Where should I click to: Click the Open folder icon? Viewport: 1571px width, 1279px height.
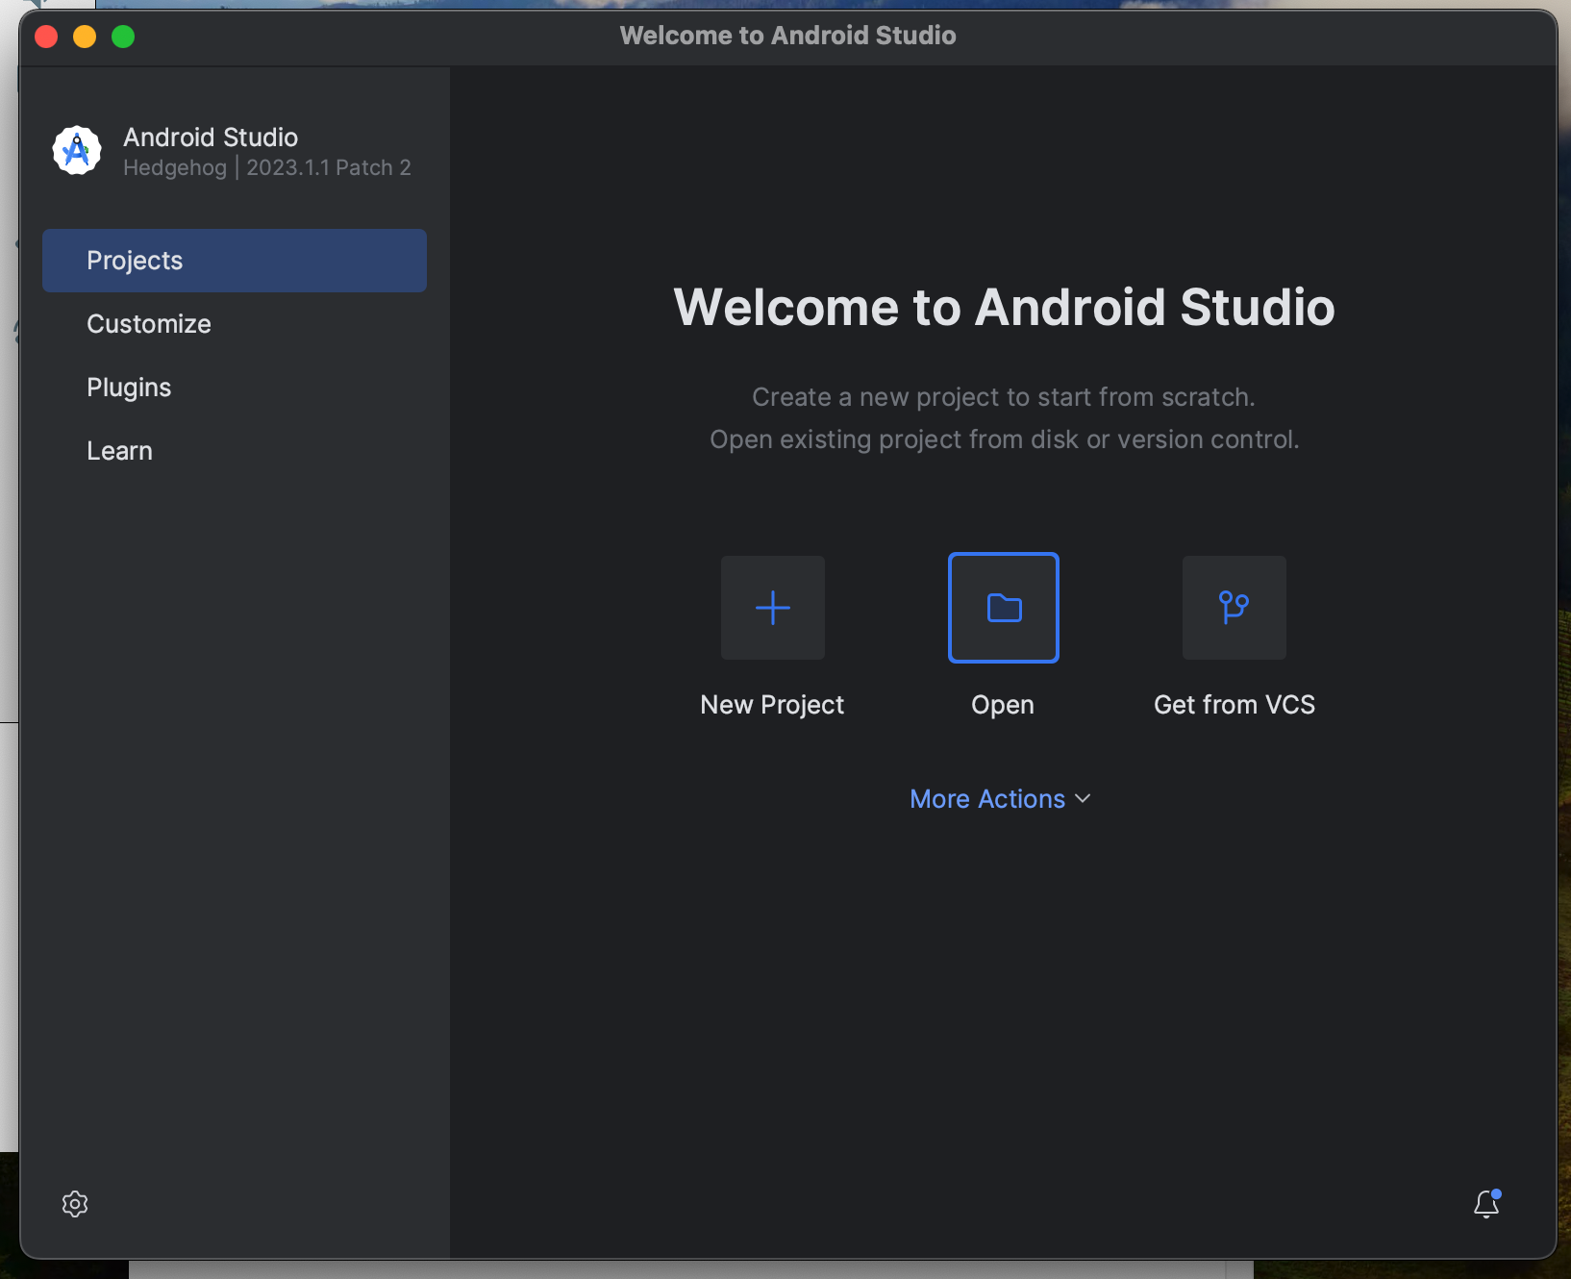[x=1004, y=608]
